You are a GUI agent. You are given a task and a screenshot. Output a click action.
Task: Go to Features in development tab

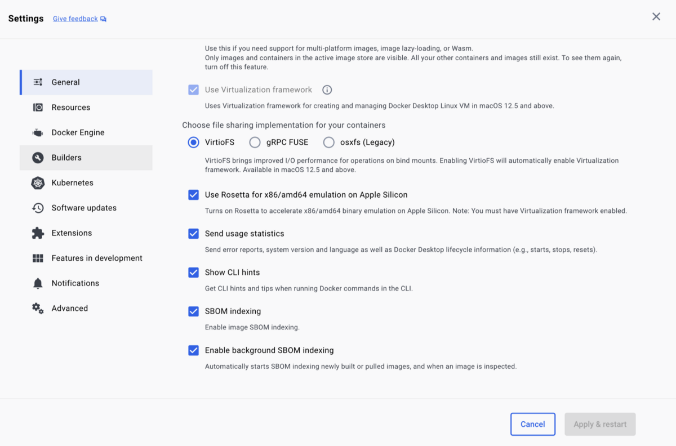coord(86,258)
